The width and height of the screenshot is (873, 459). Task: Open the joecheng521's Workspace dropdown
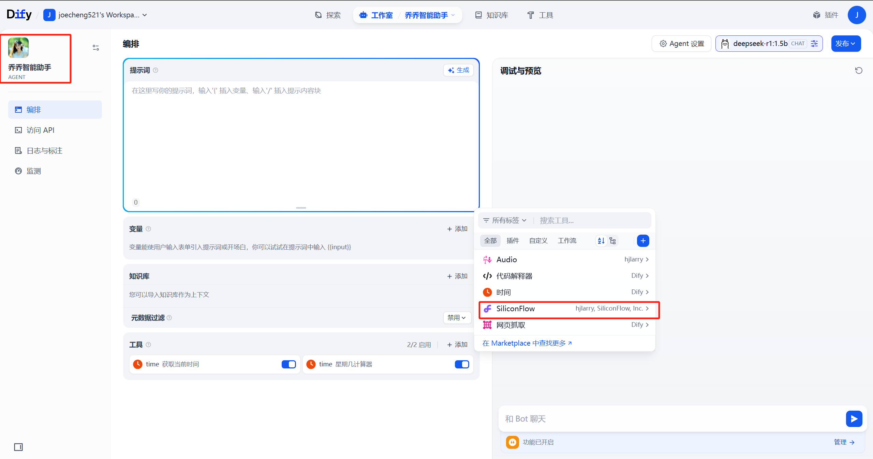(x=95, y=15)
